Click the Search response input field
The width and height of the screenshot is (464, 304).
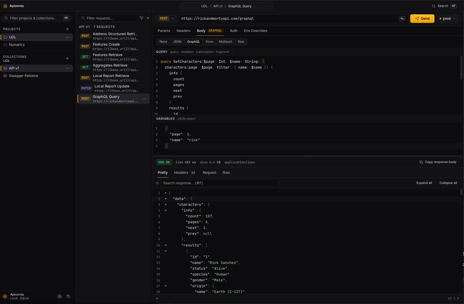click(x=219, y=183)
